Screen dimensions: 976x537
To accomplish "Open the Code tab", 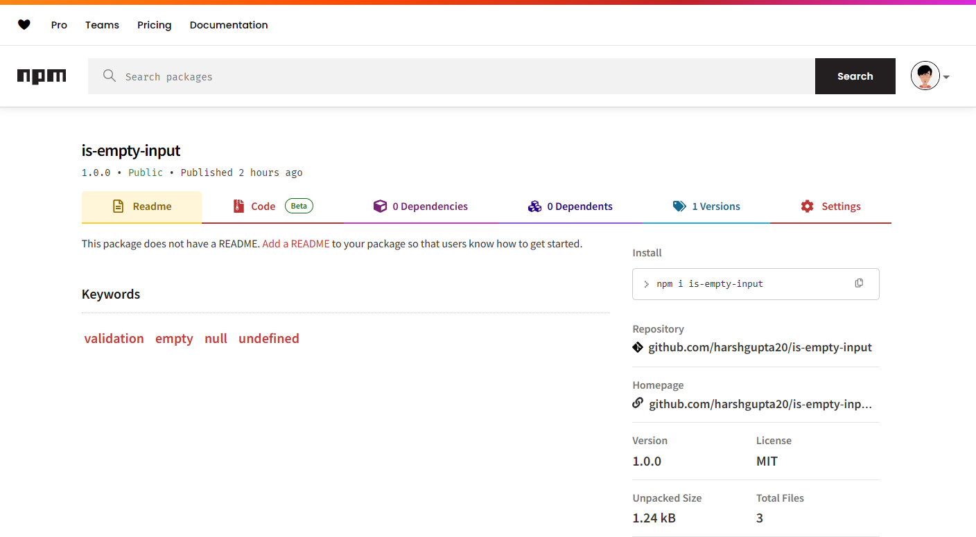I will 272,206.
